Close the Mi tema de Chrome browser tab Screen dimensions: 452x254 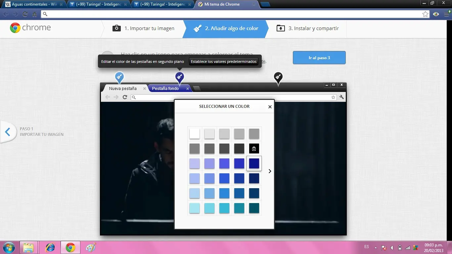(254, 5)
